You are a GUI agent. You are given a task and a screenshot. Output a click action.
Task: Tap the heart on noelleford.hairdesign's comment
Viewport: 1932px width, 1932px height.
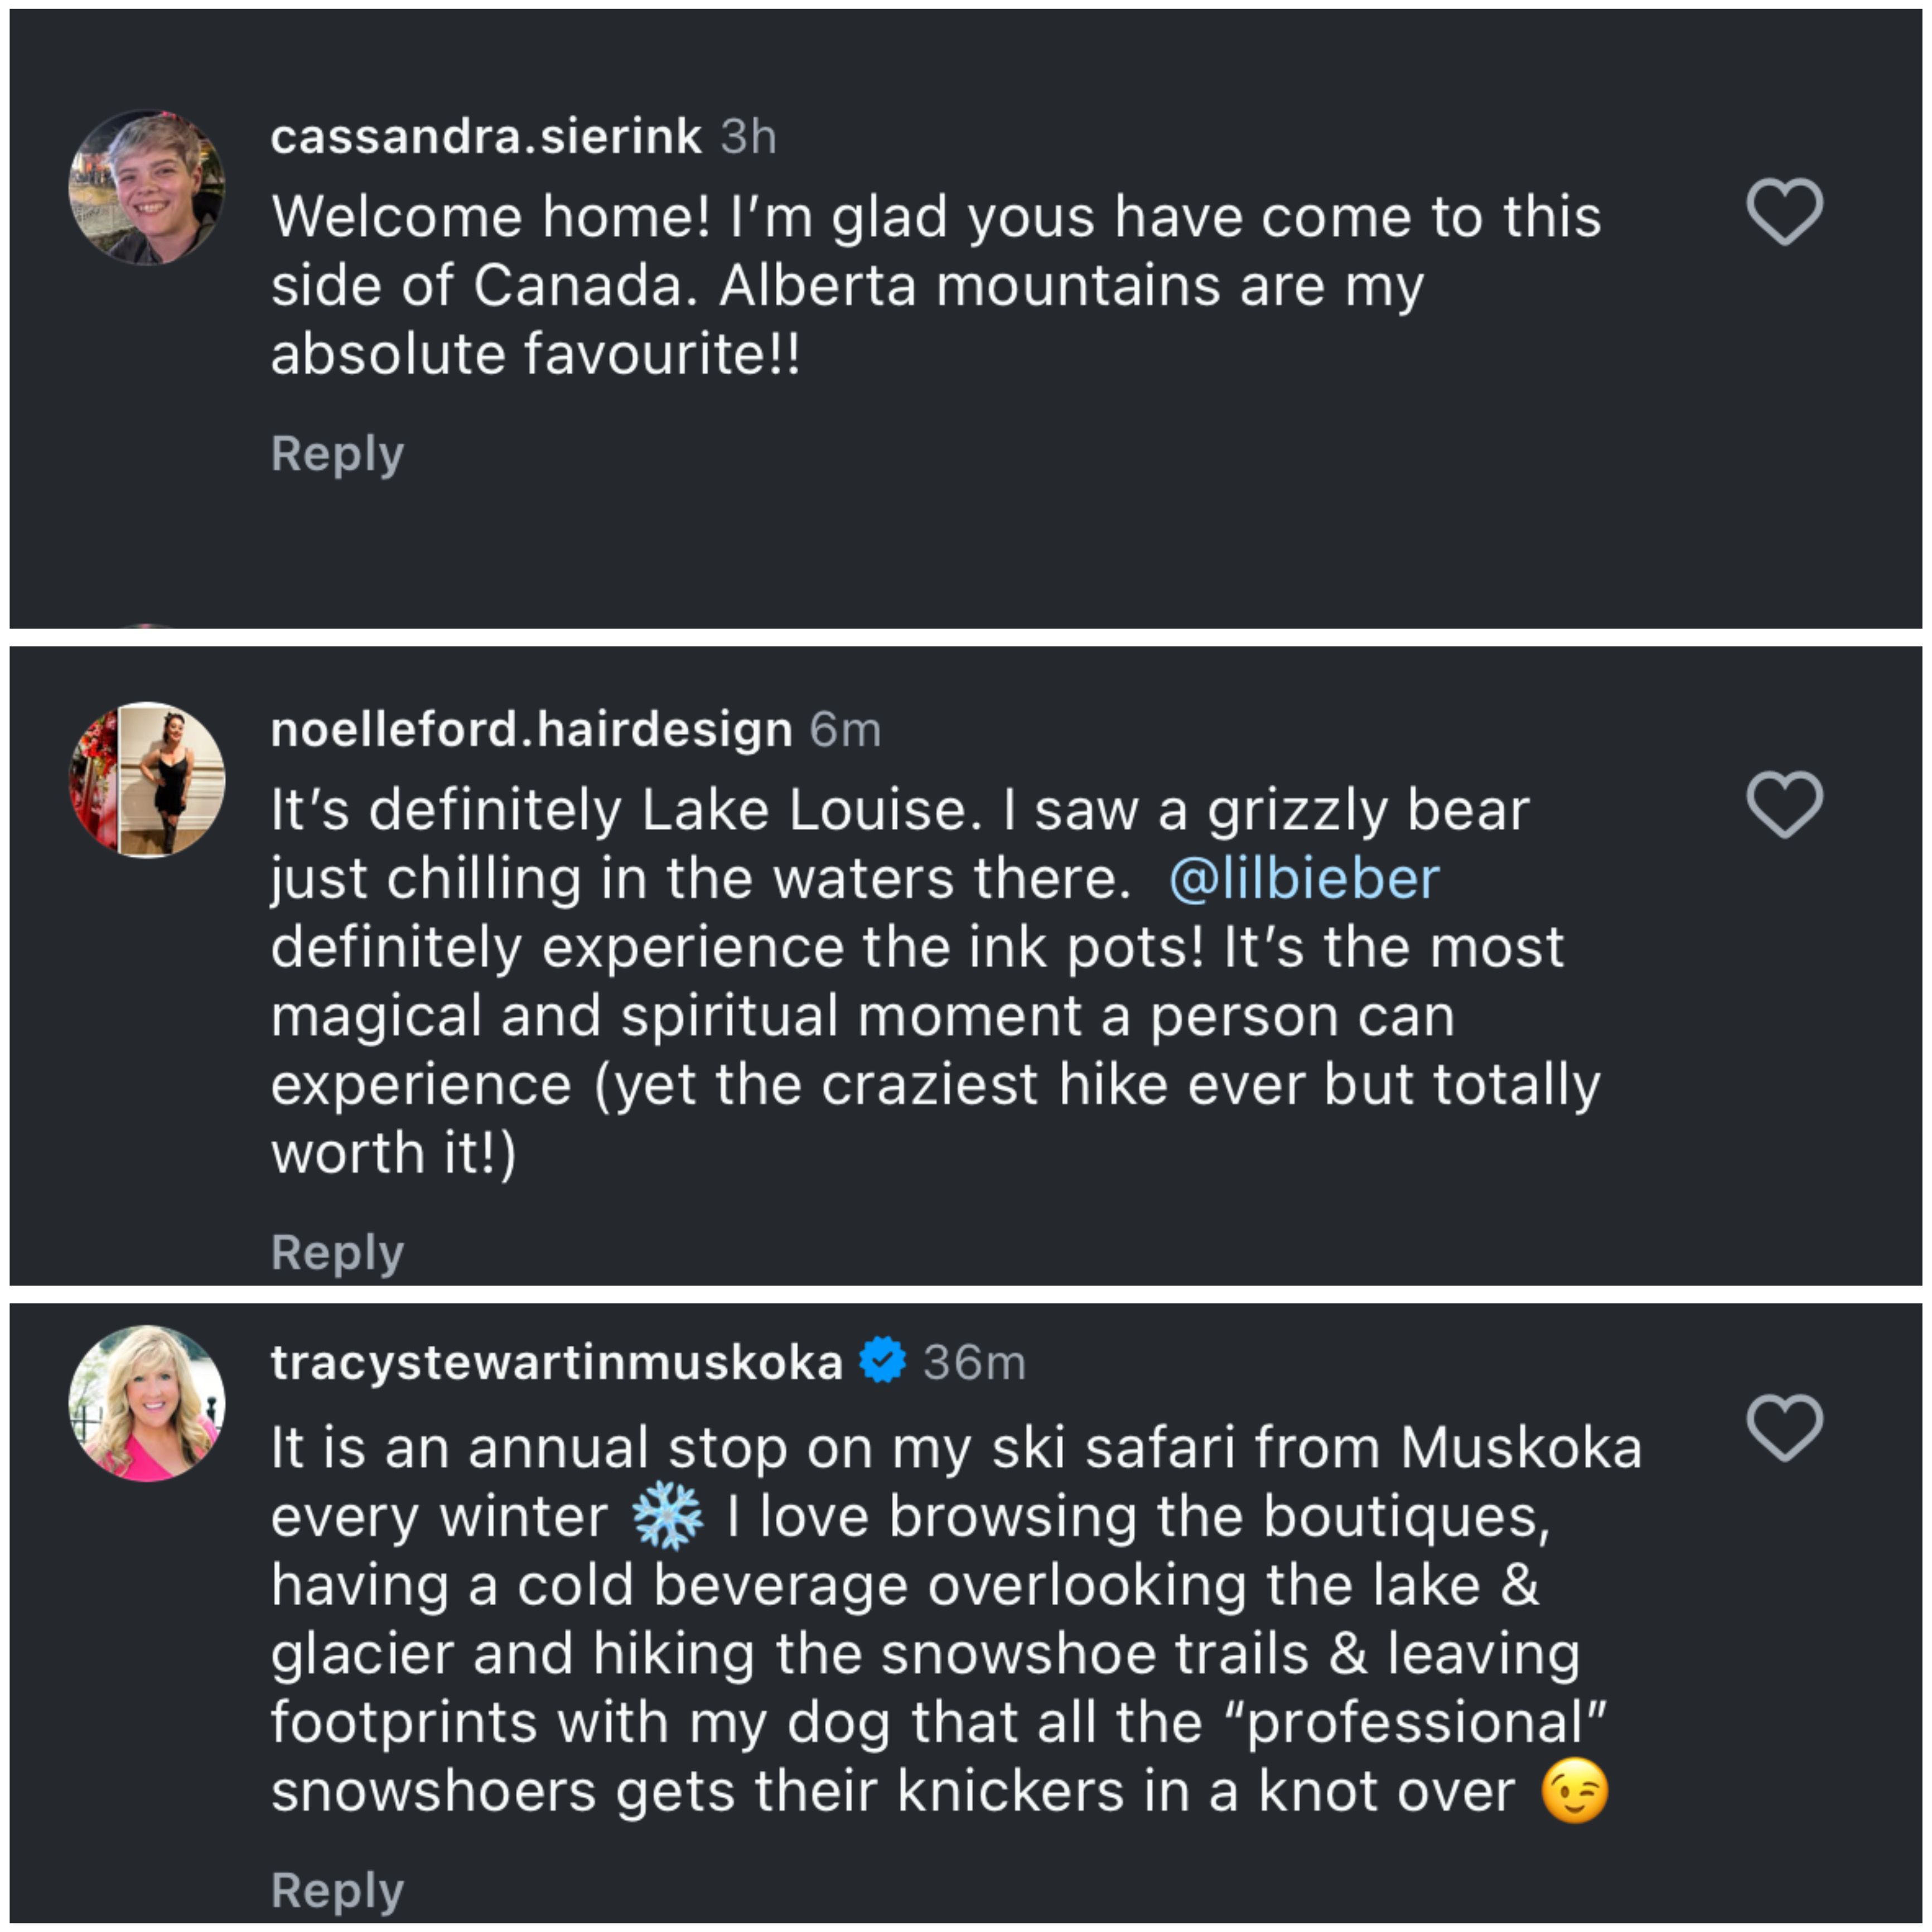(x=1784, y=804)
